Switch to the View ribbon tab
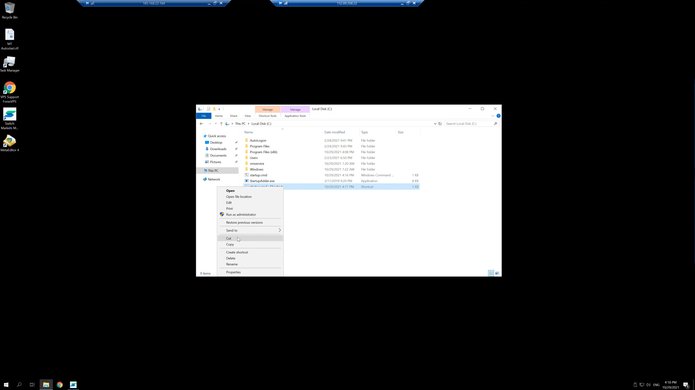 coord(247,116)
